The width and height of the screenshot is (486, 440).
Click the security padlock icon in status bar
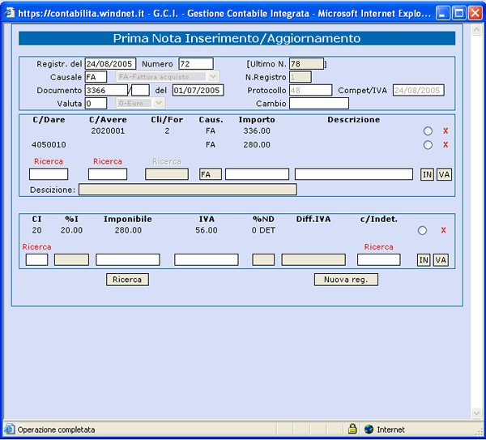pos(352,429)
